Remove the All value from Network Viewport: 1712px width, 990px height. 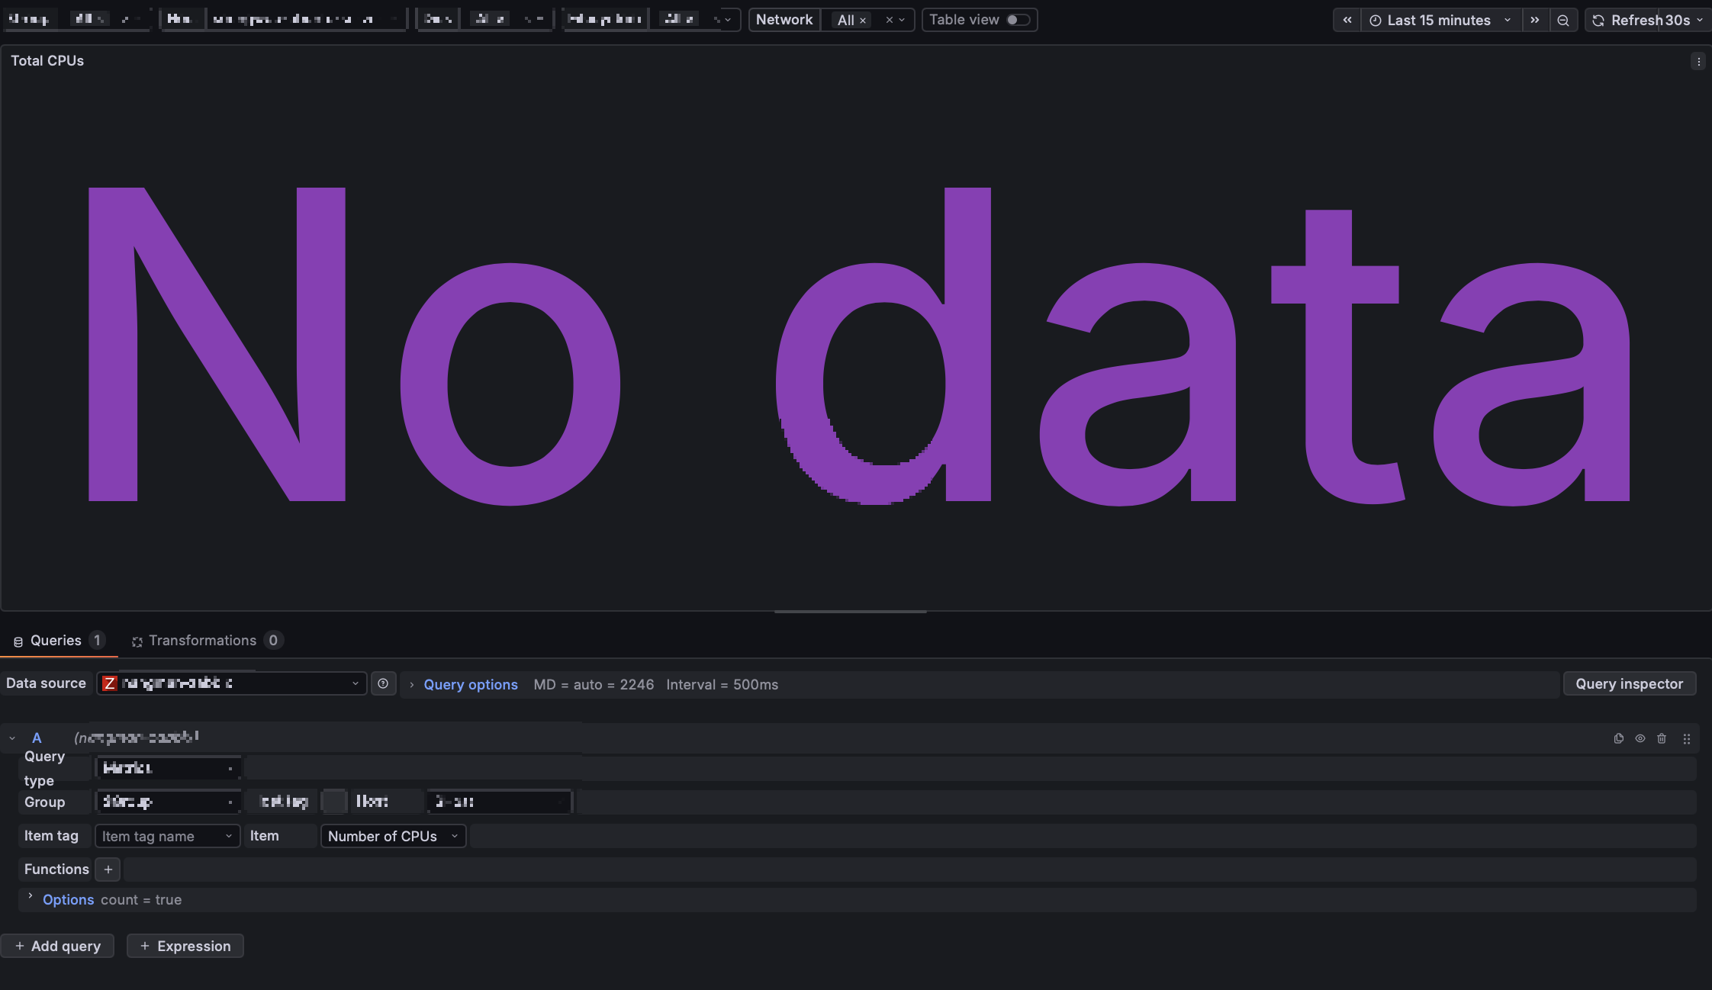[x=863, y=21]
